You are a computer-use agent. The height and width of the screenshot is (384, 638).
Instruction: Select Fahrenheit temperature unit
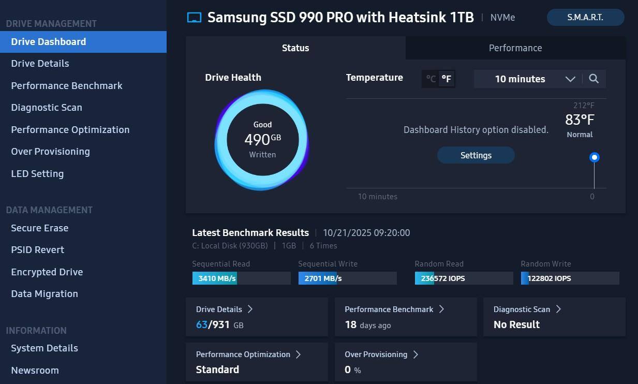click(x=447, y=79)
